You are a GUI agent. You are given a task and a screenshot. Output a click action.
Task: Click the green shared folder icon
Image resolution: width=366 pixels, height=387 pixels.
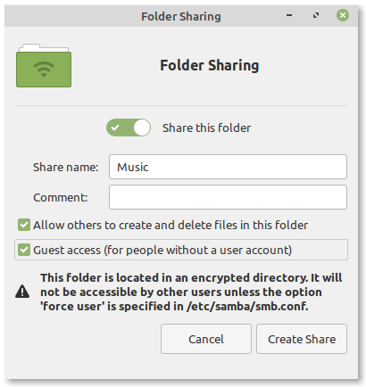[44, 65]
